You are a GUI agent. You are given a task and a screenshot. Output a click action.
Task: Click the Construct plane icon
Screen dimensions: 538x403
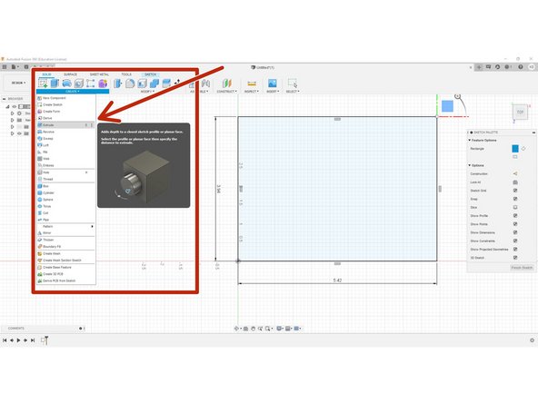pyautogui.click(x=226, y=84)
